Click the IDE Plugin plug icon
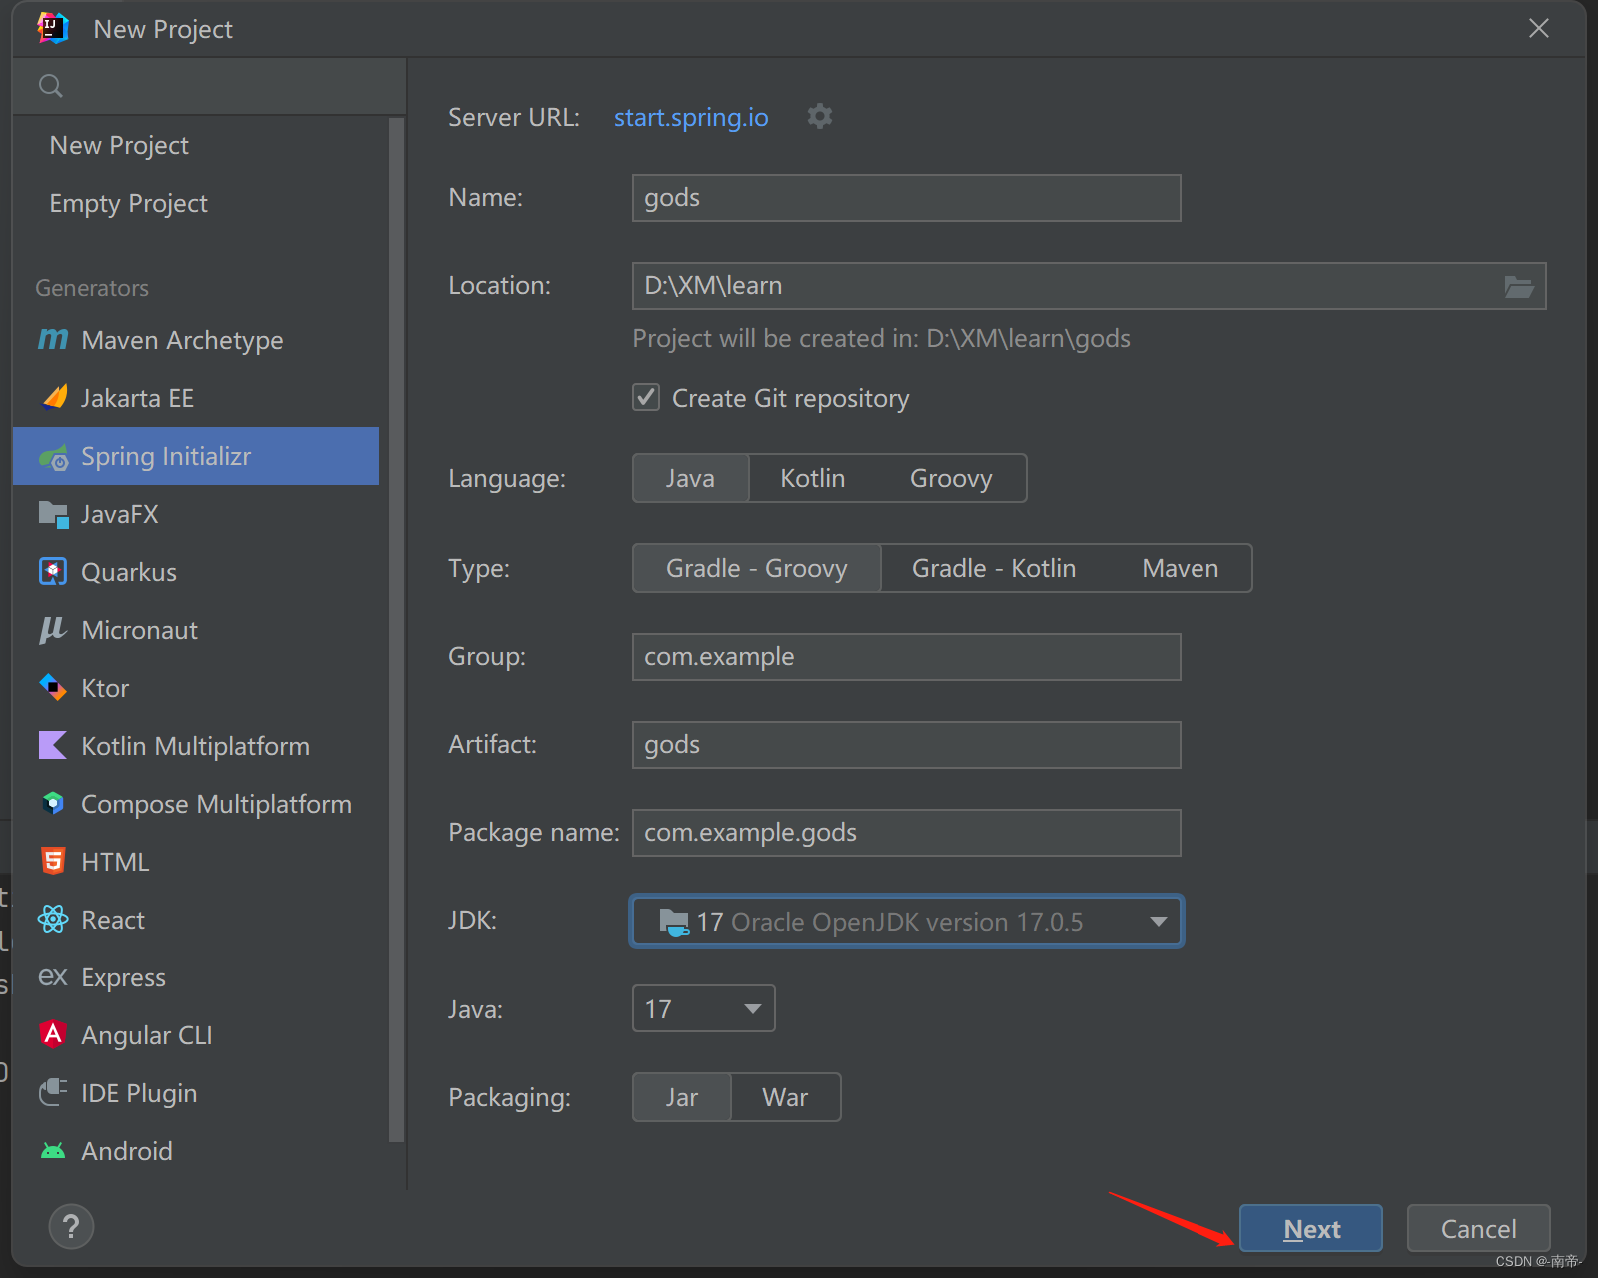The width and height of the screenshot is (1598, 1278). pos(53,1092)
